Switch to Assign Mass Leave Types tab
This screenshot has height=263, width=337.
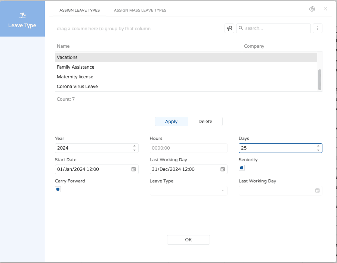click(x=140, y=10)
